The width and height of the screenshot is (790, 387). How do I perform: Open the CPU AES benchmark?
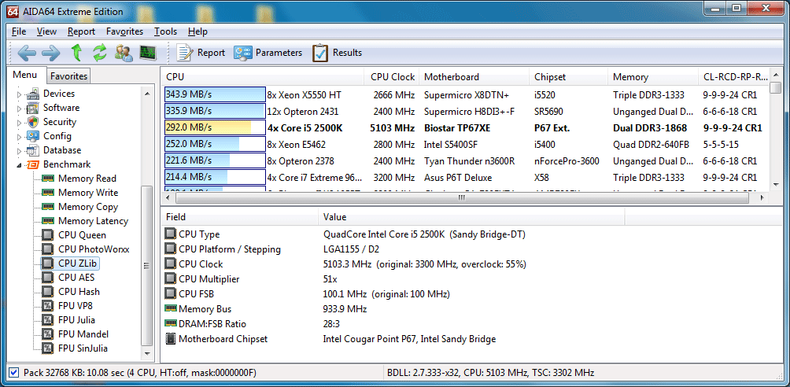point(76,277)
